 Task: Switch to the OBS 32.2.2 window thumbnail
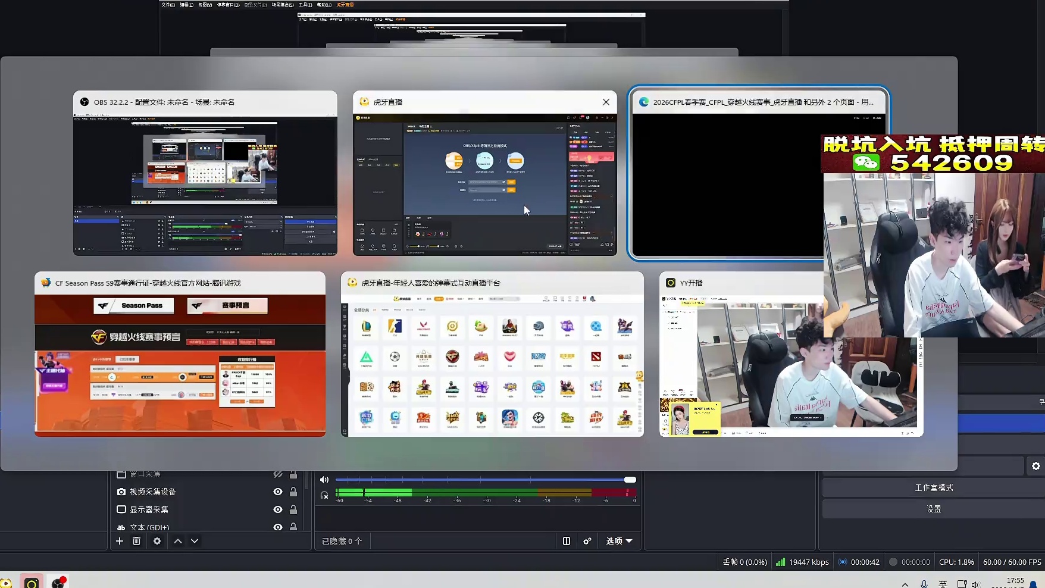coord(205,173)
